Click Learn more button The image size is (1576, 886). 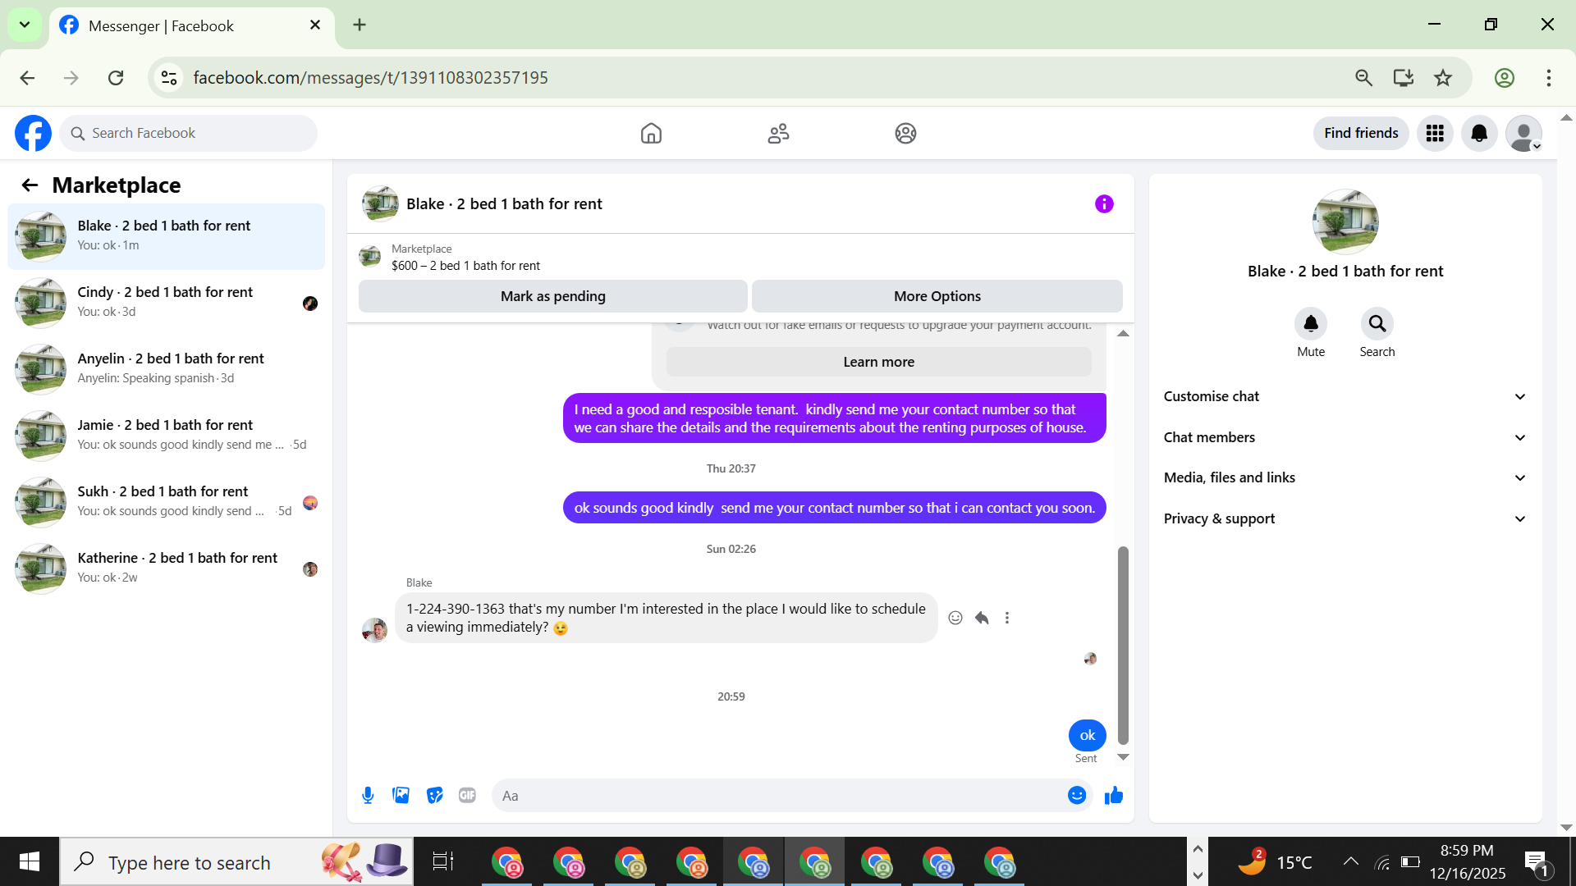coord(878,362)
